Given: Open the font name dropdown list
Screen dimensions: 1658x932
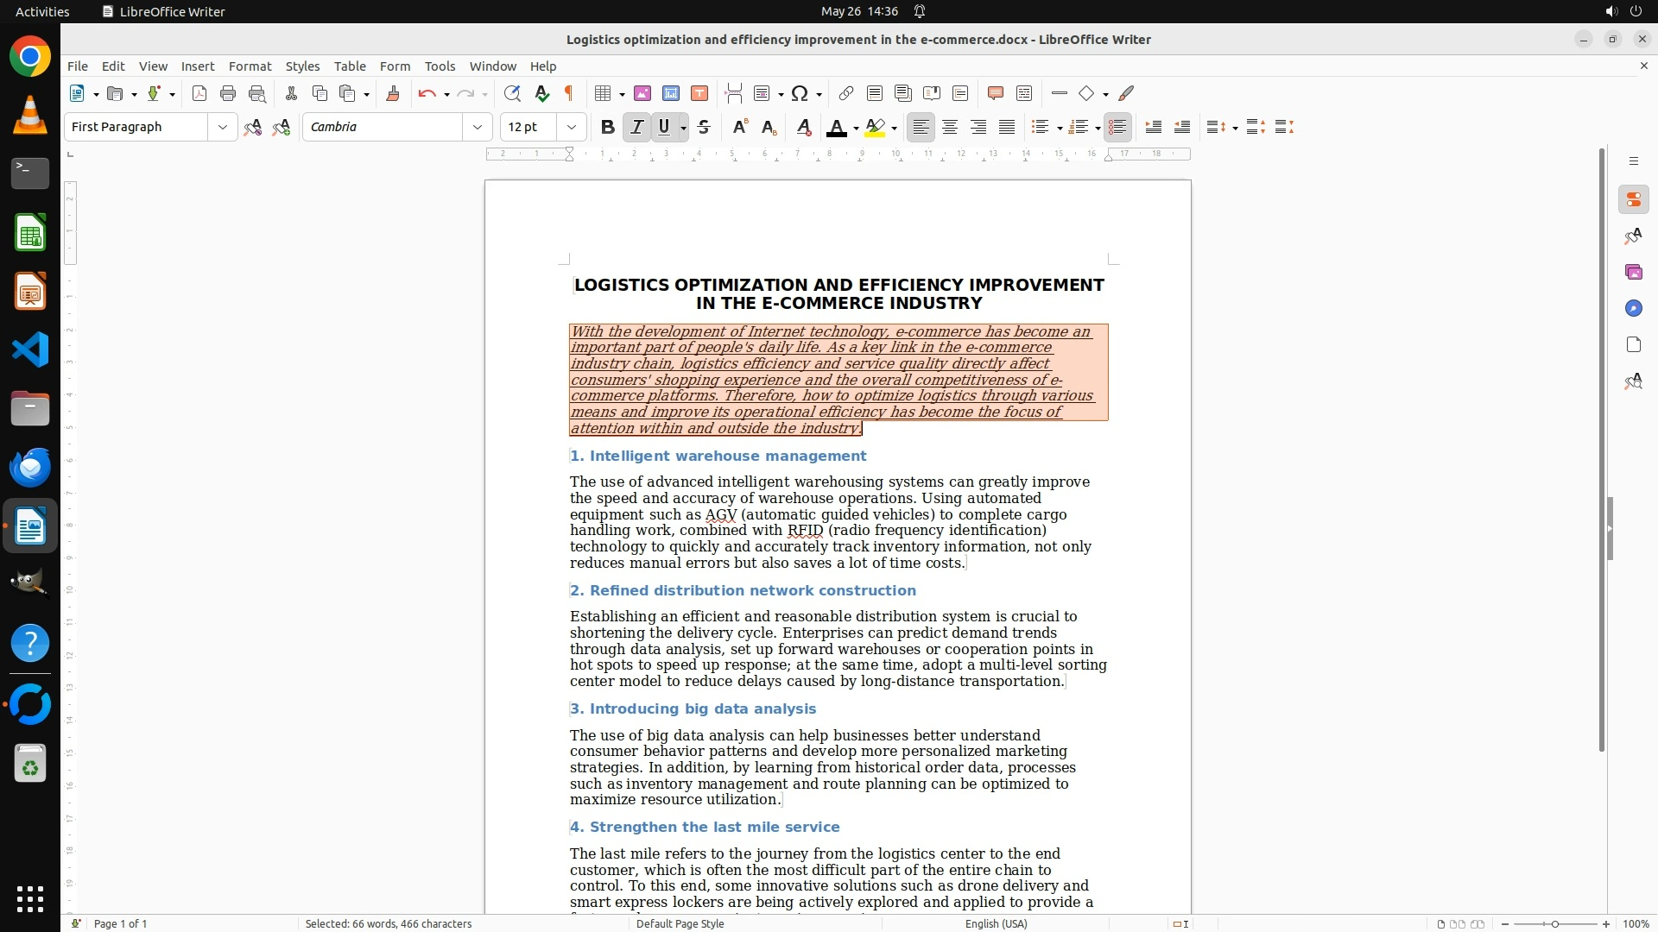Looking at the screenshot, I should pos(478,127).
